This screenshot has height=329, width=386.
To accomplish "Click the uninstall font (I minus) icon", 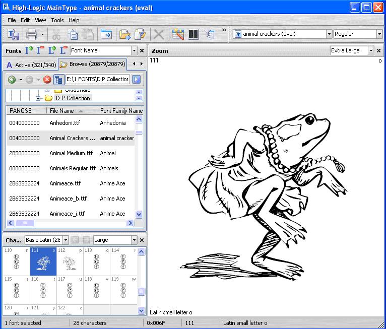I will pyautogui.click(x=41, y=50).
